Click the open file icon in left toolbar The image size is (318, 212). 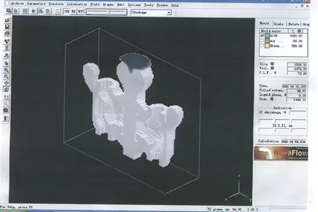tap(7, 20)
